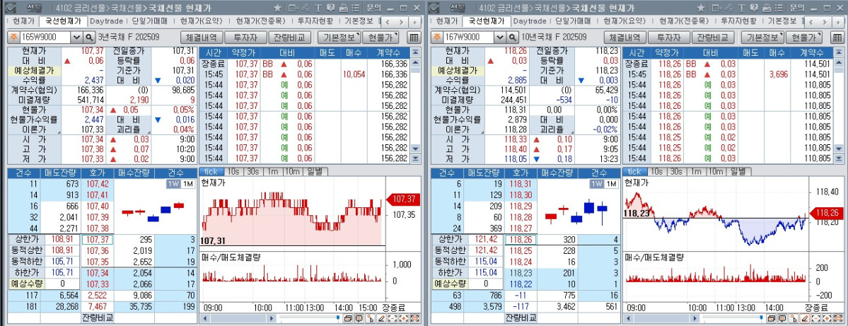848x326 pixels.
Task: Open the list menu icon in left window title bar
Action: pos(355,8)
